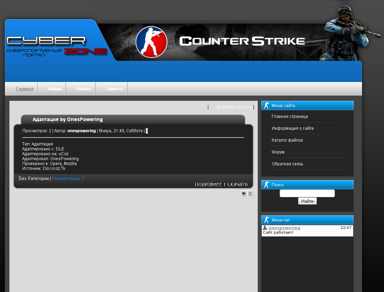Click the chat message Сайт работает!
This screenshot has height=292, width=384.
278,232
